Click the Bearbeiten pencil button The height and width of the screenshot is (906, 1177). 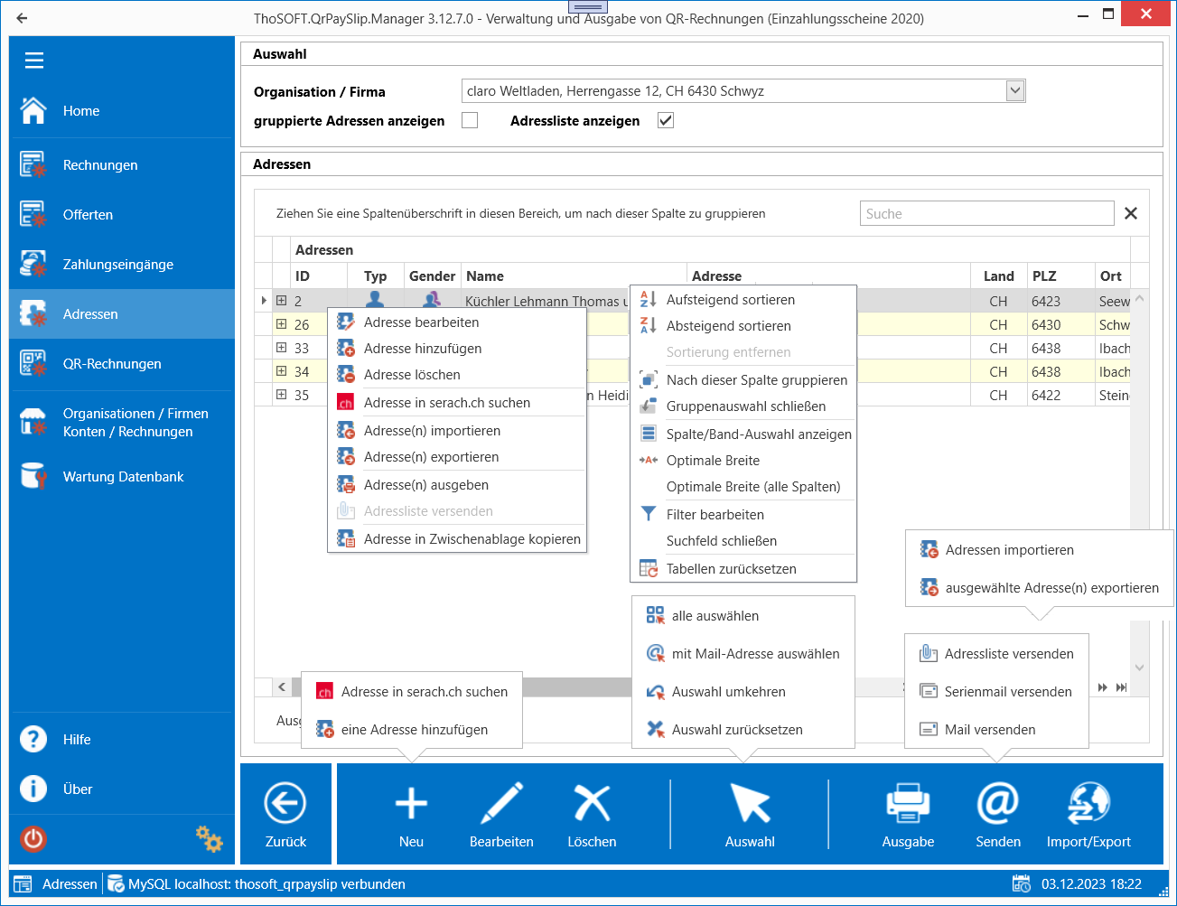501,814
